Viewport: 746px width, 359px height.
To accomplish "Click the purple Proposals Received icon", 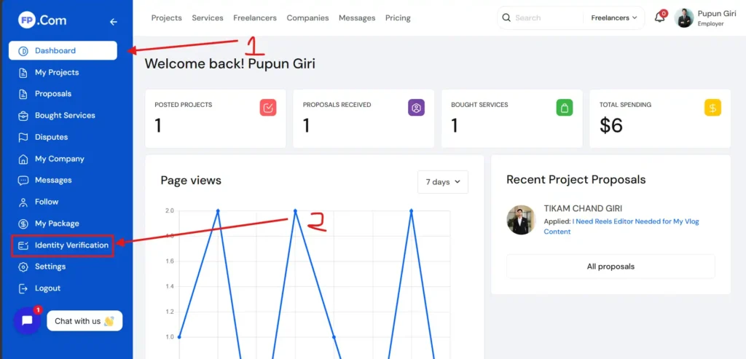I will pos(416,108).
